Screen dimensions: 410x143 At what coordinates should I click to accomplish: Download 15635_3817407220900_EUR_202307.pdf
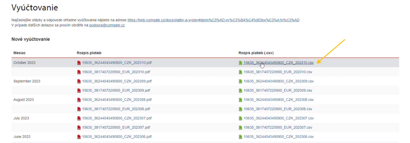click(x=116, y=127)
